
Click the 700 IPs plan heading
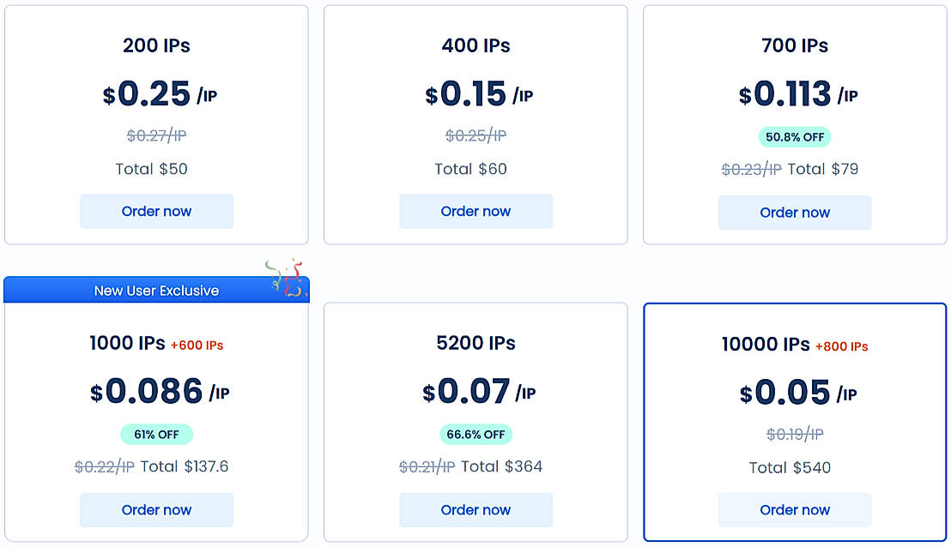click(x=795, y=45)
